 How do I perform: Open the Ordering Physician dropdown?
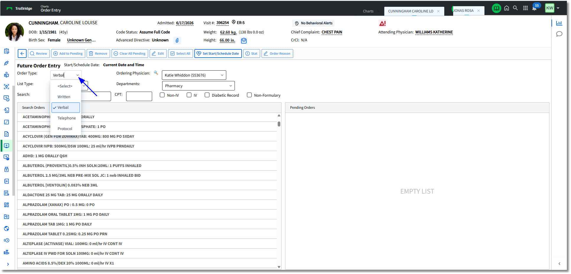pyautogui.click(x=194, y=75)
